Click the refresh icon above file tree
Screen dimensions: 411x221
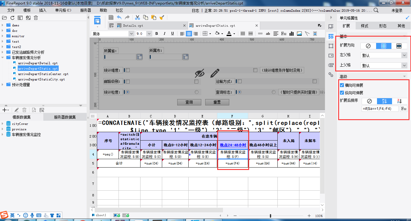(x=12, y=18)
